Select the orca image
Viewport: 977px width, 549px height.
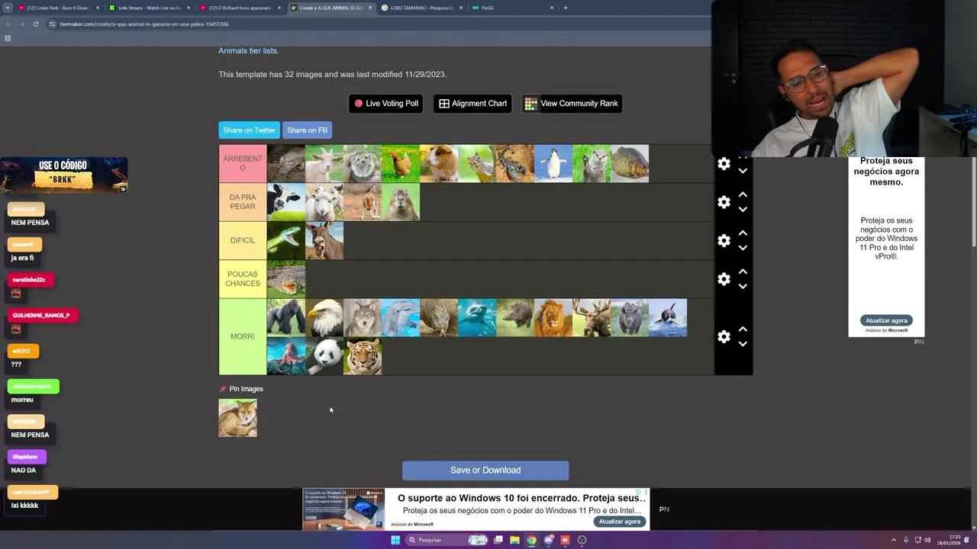tap(668, 318)
